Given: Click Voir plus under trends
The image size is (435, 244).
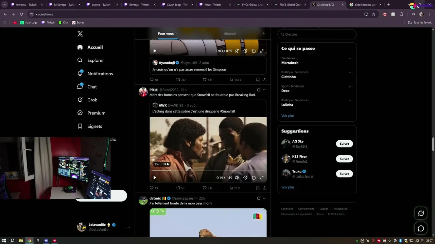Looking at the screenshot, I should click(x=288, y=116).
